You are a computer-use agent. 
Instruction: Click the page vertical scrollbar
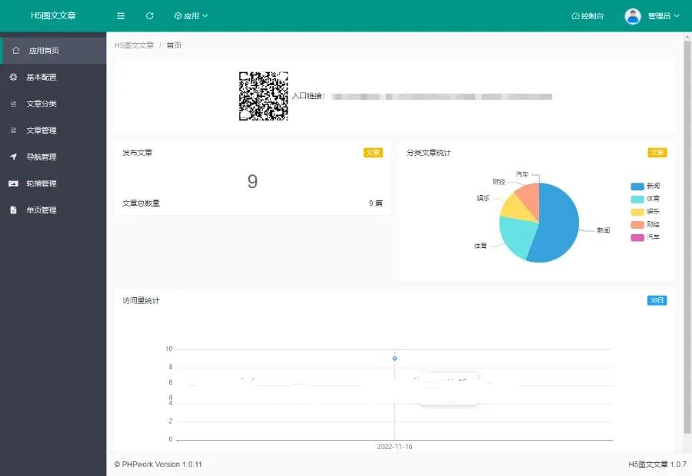coord(687,237)
